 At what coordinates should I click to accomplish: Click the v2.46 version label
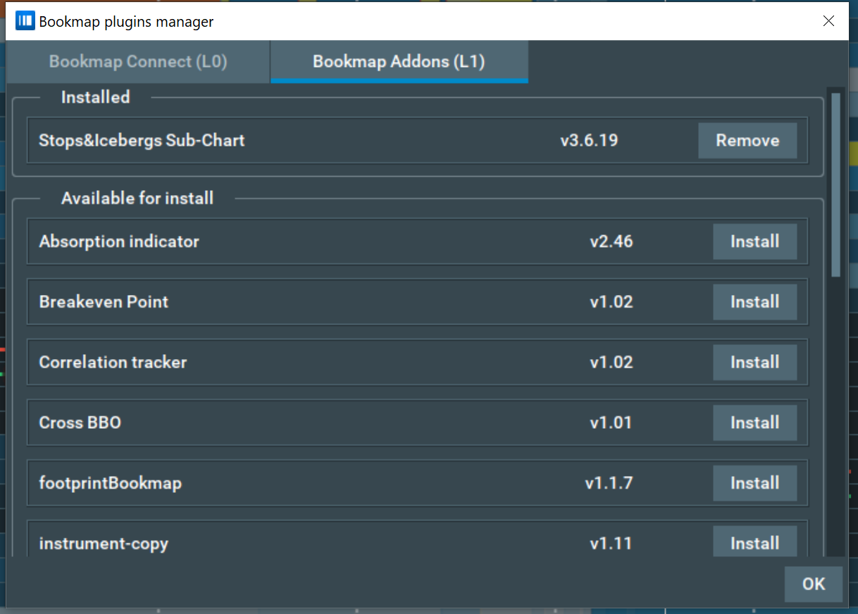(x=611, y=242)
